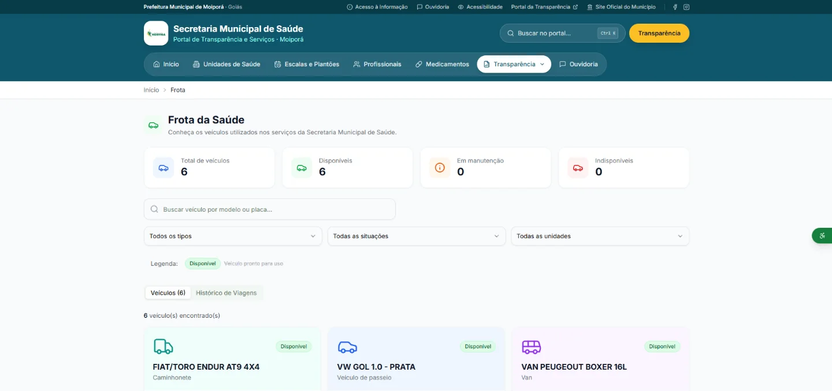Click the Prefeitura Municipal de Moiporá text

point(184,7)
